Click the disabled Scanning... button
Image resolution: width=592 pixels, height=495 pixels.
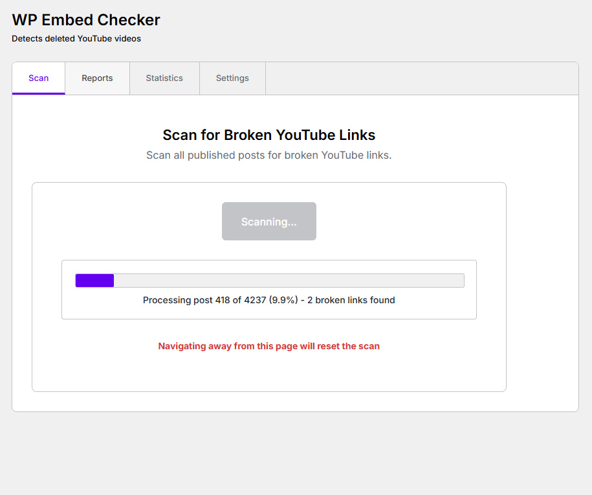pos(269,221)
